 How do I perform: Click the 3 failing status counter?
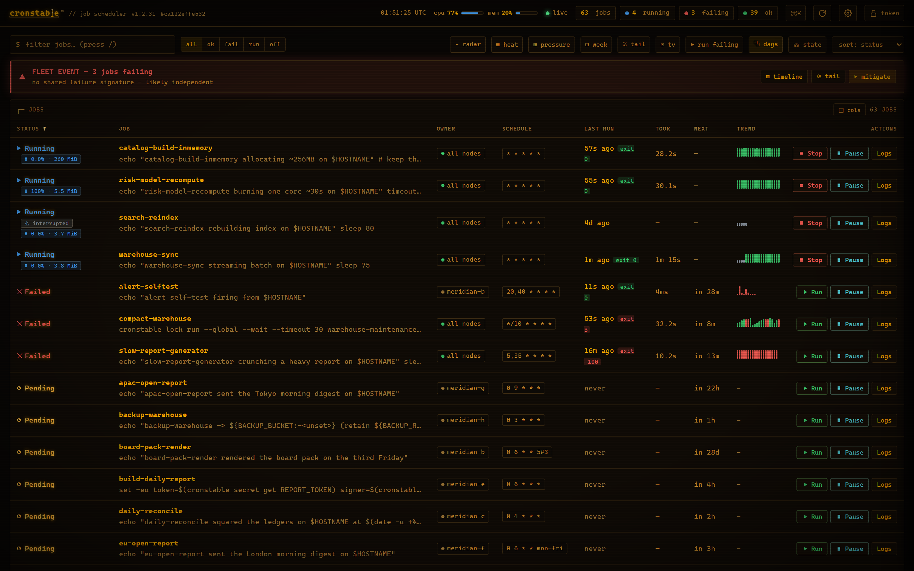(x=706, y=13)
